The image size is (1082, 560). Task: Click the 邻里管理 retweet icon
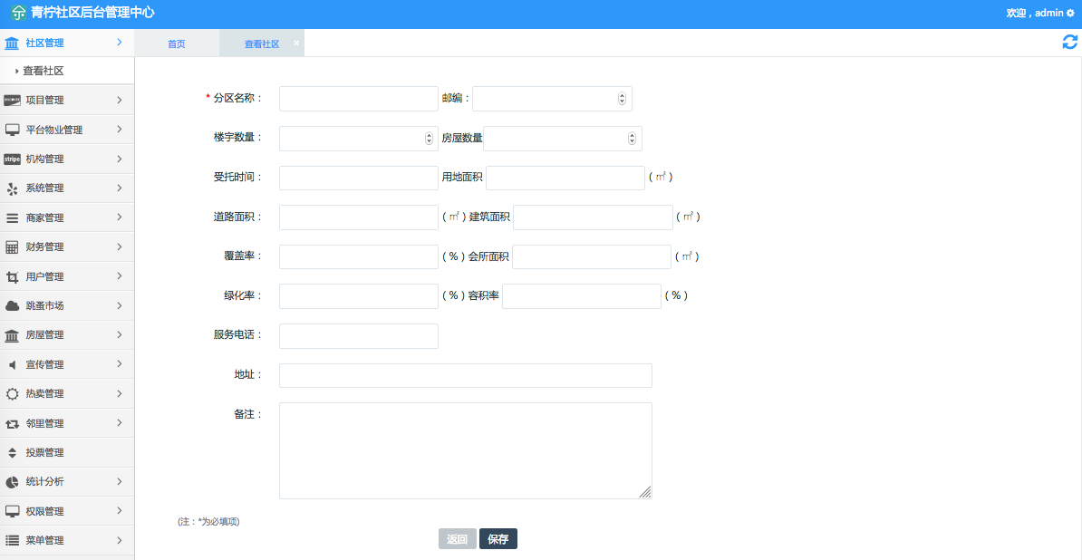(12, 423)
